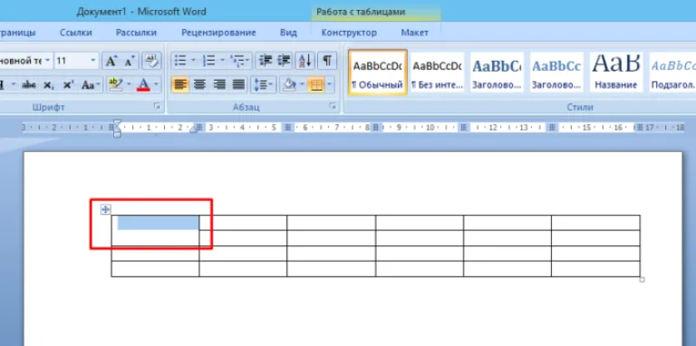The height and width of the screenshot is (346, 696).
Task: Apply the second Заголовок style
Action: pyautogui.click(x=556, y=72)
